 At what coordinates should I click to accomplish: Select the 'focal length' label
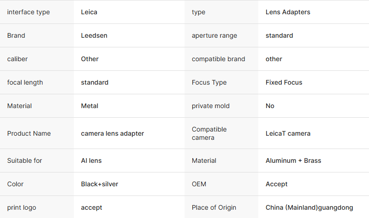pos(25,82)
